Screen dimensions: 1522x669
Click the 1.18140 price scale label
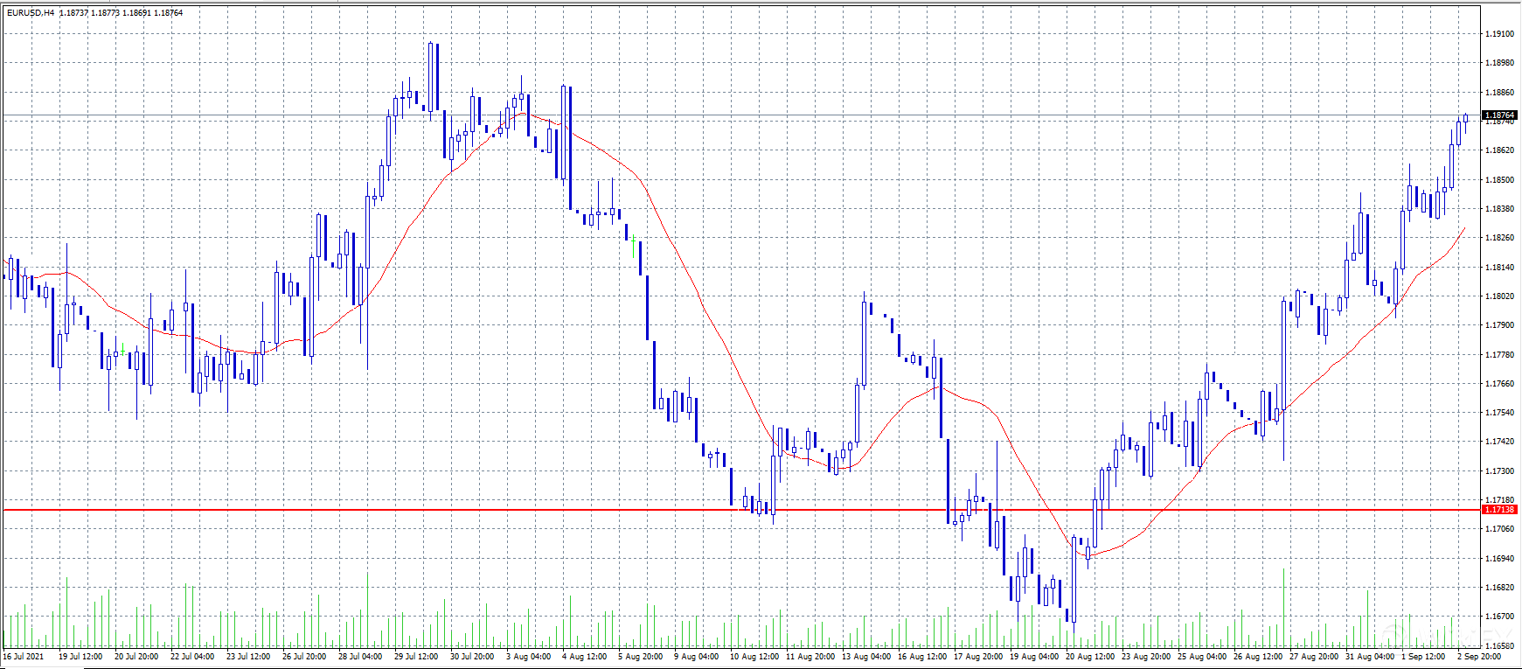point(1499,268)
